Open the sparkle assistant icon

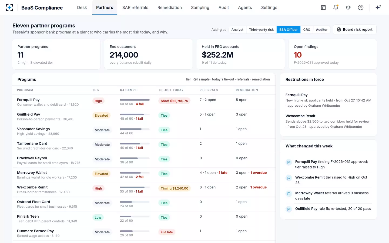point(378,7)
